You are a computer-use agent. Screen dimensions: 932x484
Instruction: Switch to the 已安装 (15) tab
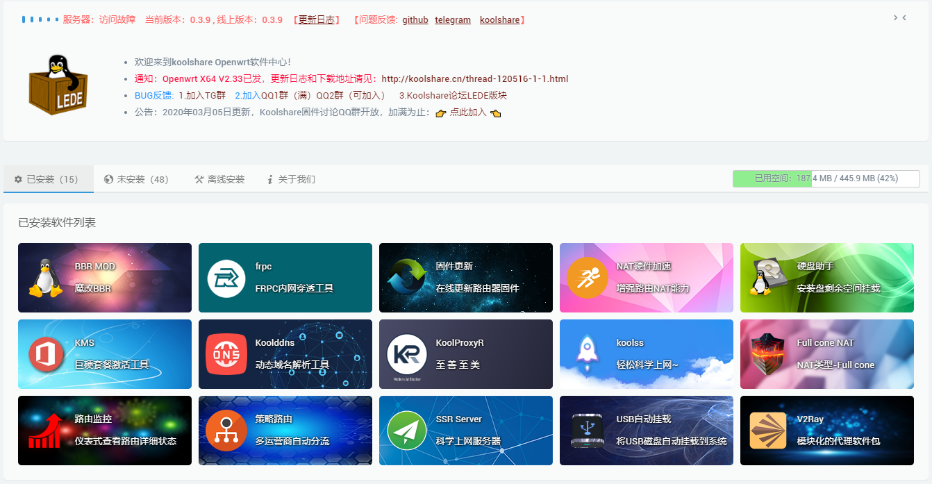click(49, 179)
